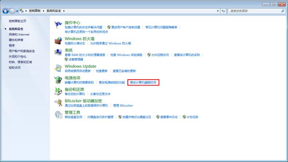Click 查看 RAM 的大小和处理器速度 link

tap(85, 55)
